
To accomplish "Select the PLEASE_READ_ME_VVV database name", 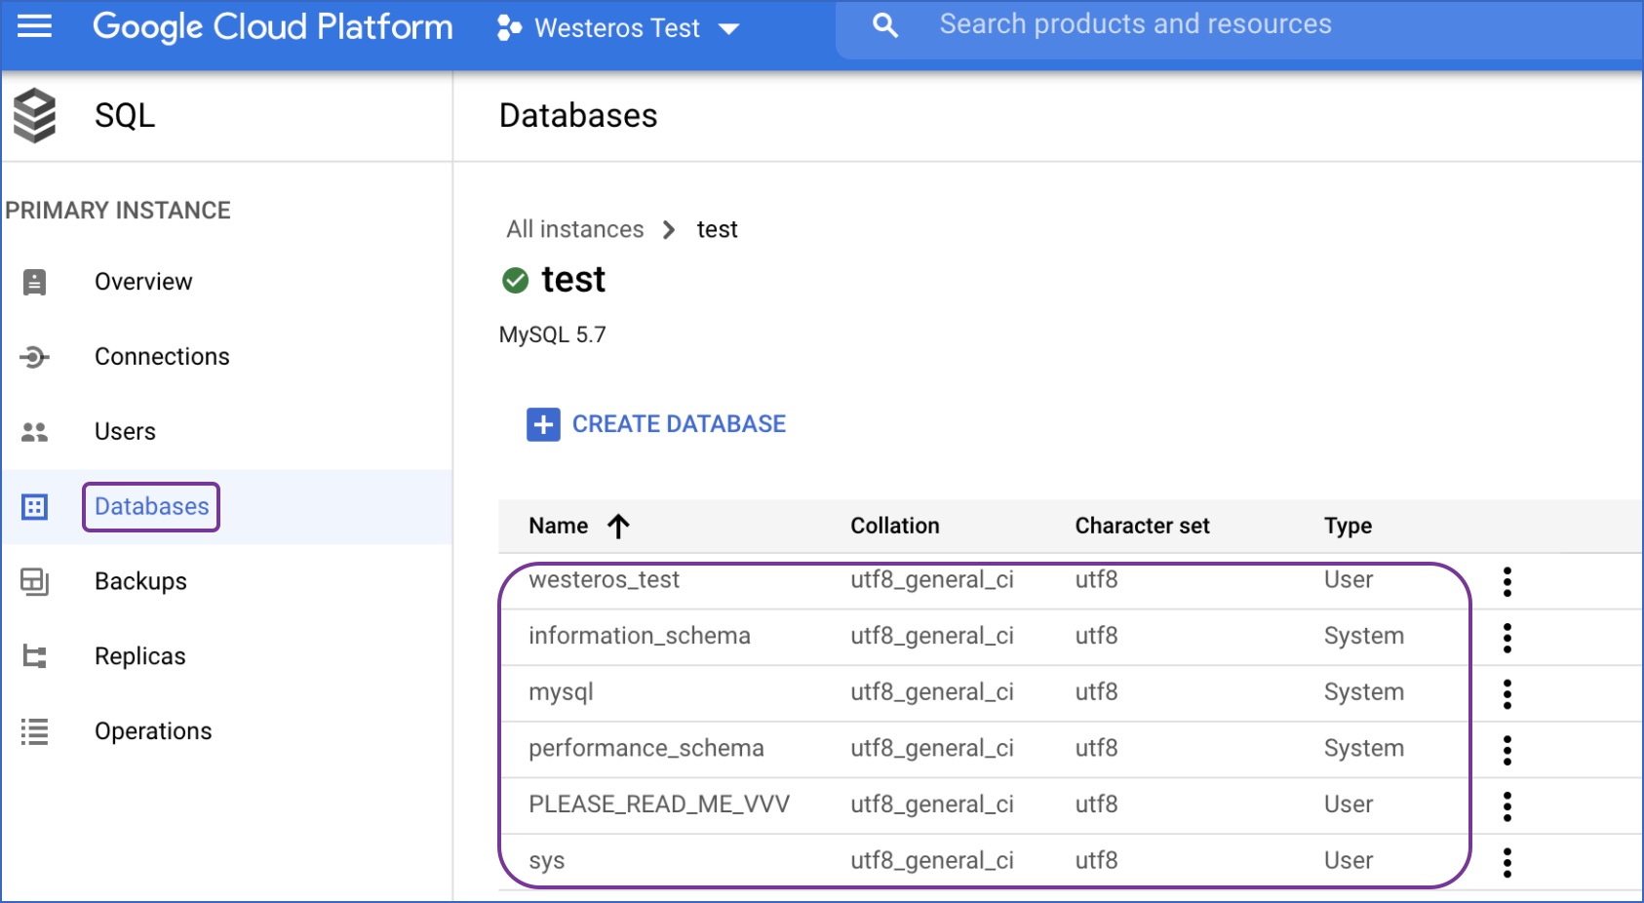I will pos(659,805).
